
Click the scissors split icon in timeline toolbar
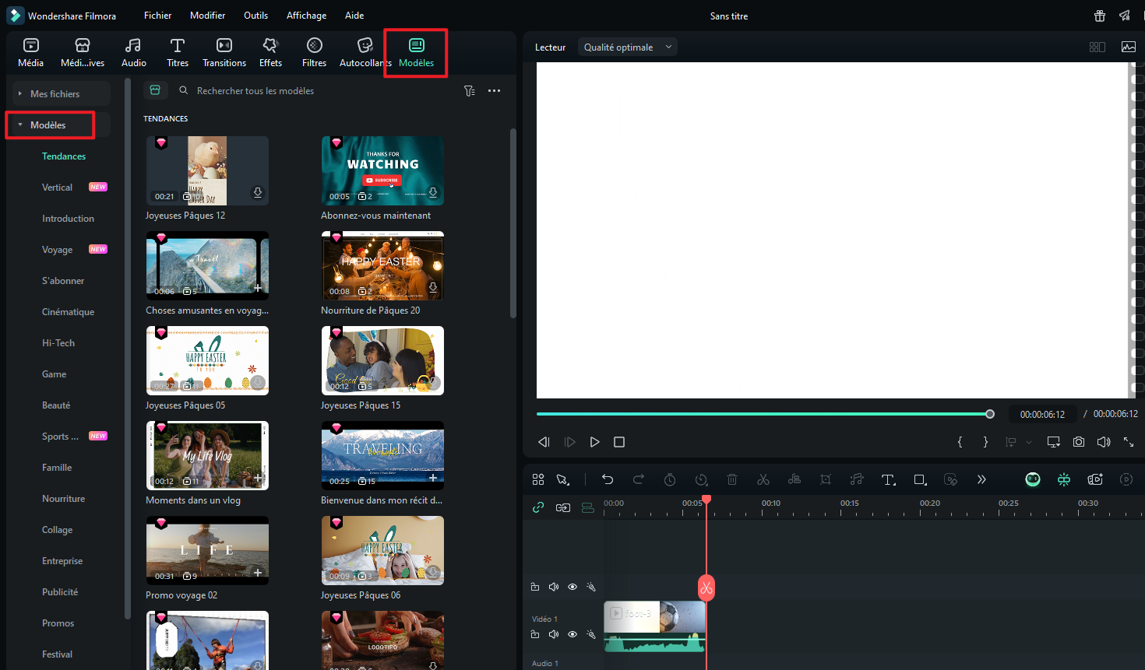763,479
